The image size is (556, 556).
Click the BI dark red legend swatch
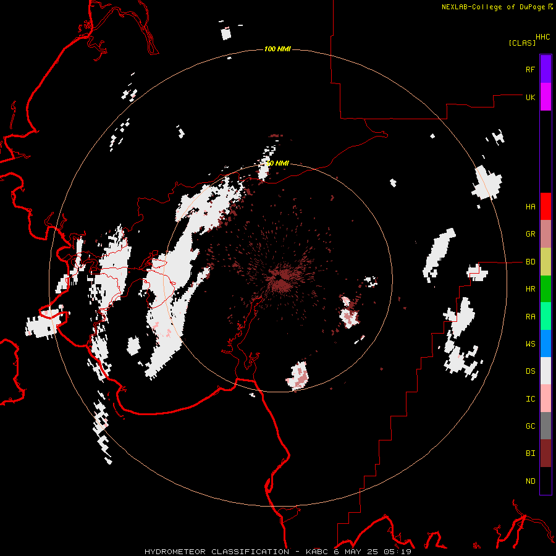[x=545, y=453]
